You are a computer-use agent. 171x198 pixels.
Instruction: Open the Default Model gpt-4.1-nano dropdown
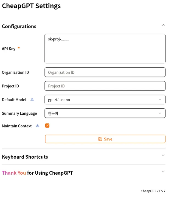(x=102, y=100)
